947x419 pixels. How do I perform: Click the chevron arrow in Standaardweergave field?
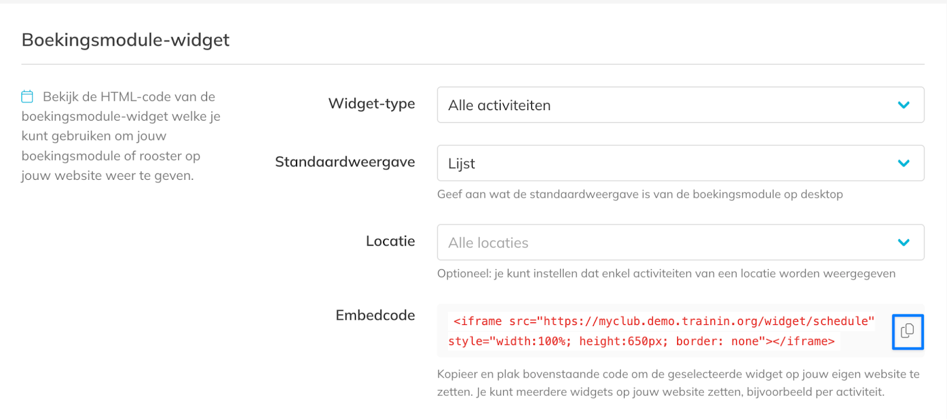[903, 163]
